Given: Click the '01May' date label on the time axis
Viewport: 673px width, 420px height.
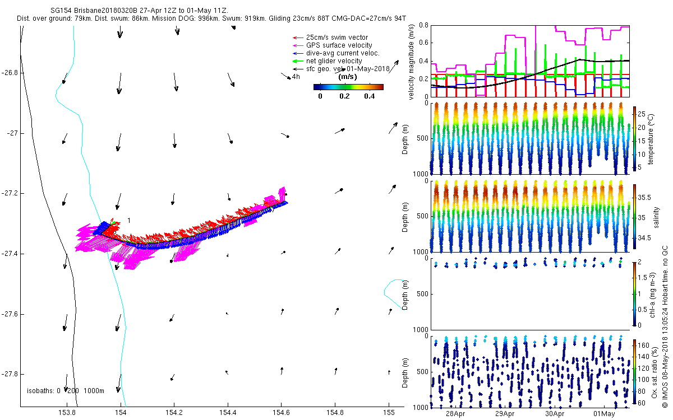Looking at the screenshot, I should [x=605, y=414].
